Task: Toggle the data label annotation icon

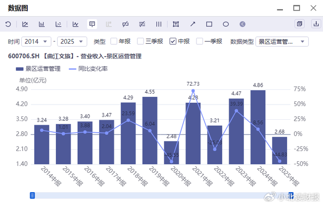Action: point(92,24)
